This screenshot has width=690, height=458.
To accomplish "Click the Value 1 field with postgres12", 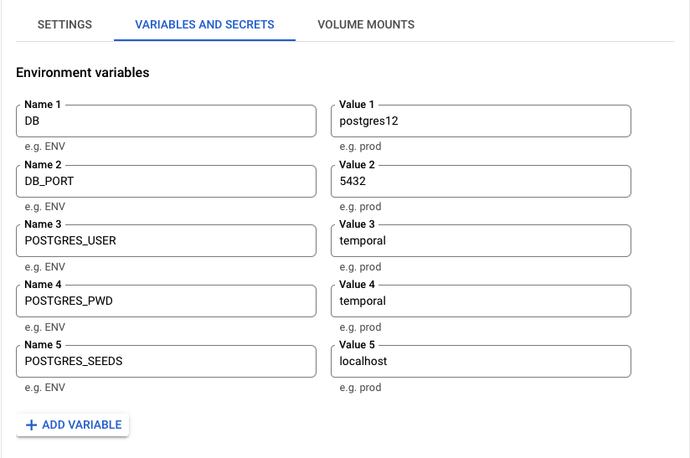I will [481, 121].
